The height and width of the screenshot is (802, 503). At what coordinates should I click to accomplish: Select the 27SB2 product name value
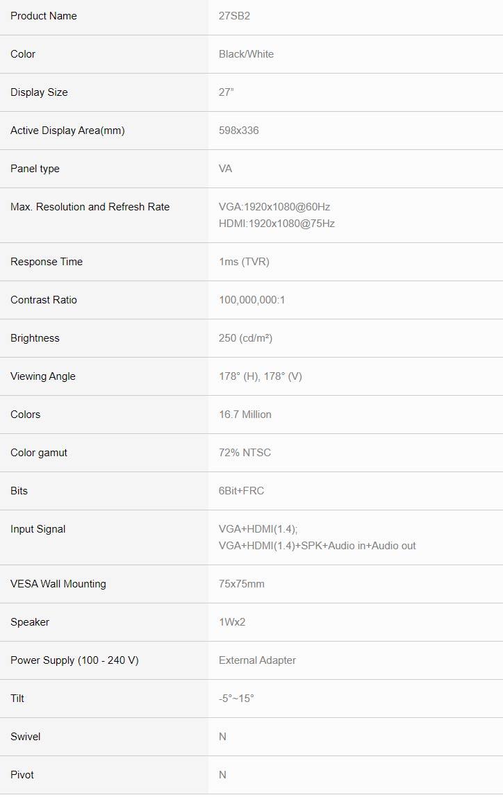click(x=234, y=16)
